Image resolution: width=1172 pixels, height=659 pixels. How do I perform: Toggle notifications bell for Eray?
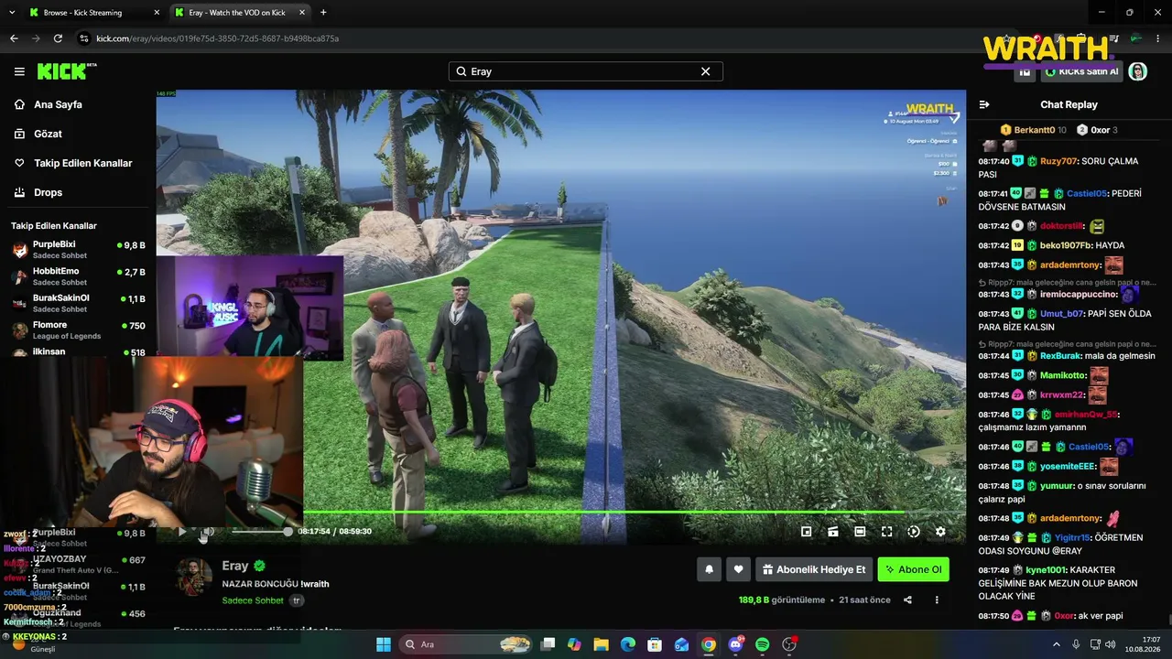pyautogui.click(x=709, y=569)
